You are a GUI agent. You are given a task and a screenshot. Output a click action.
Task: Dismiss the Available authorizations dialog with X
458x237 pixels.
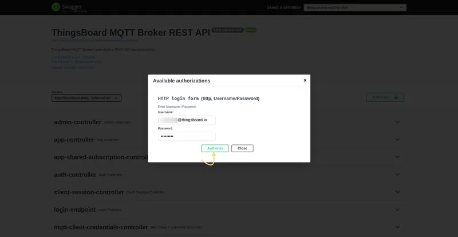(305, 80)
